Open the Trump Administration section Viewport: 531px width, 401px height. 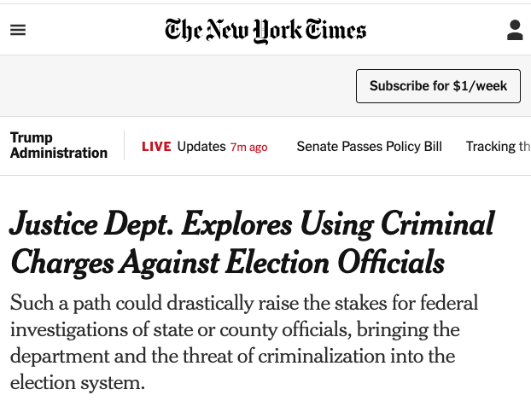coord(59,145)
